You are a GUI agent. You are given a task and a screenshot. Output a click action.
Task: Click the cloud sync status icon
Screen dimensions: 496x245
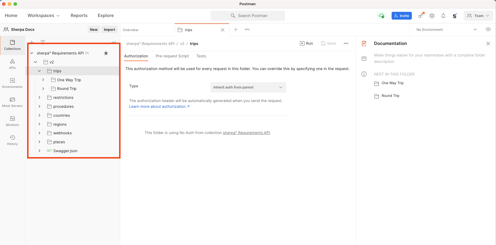click(382, 16)
